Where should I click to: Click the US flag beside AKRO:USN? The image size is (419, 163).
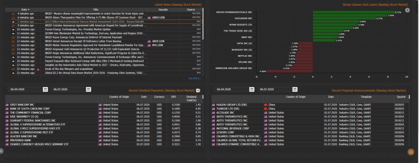(149, 18)
